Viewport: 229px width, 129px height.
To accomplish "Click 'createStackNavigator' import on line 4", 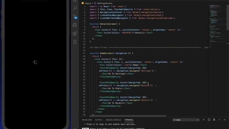I will click(x=112, y=15).
